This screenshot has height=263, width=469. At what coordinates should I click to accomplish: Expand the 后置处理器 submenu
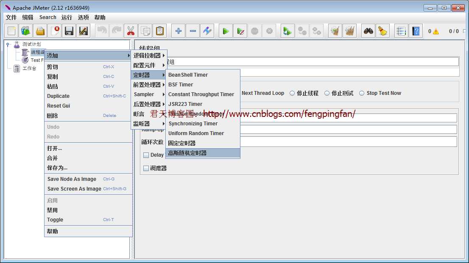pyautogui.click(x=149, y=104)
